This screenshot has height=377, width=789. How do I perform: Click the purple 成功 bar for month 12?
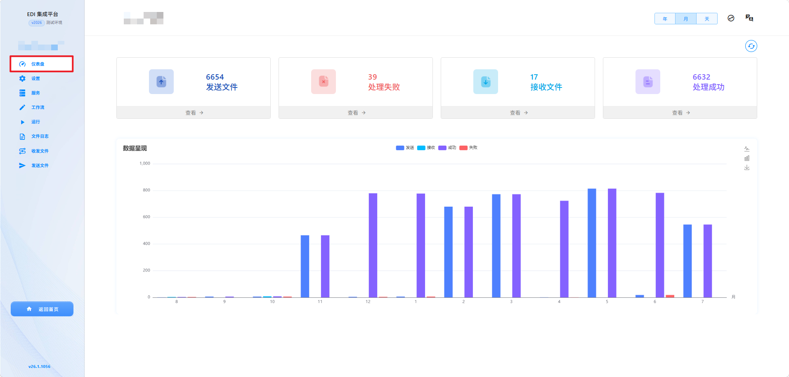pos(373,245)
